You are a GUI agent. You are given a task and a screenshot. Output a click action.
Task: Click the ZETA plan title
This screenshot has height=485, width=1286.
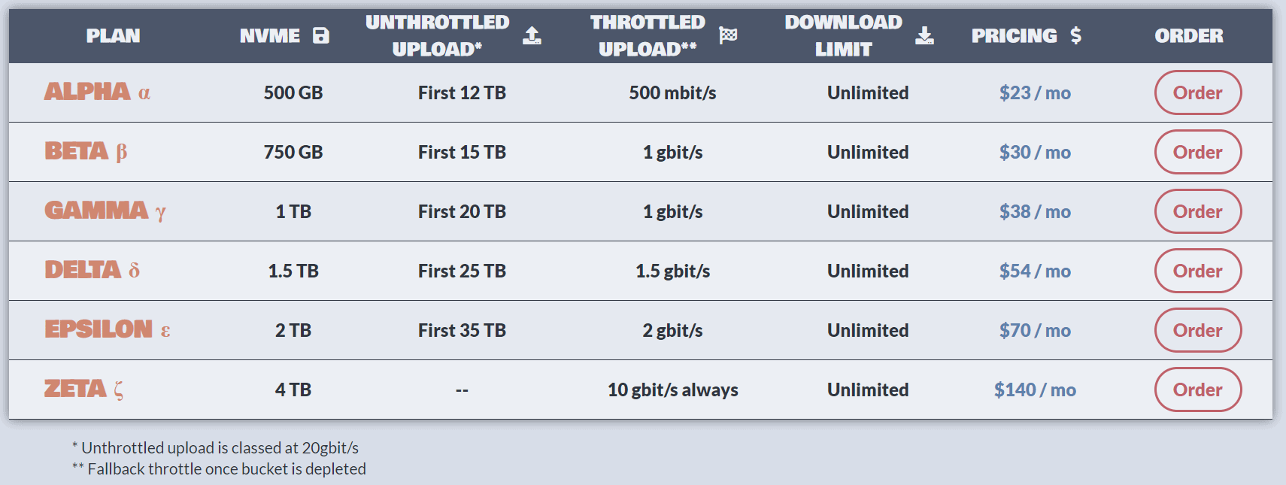click(x=75, y=389)
